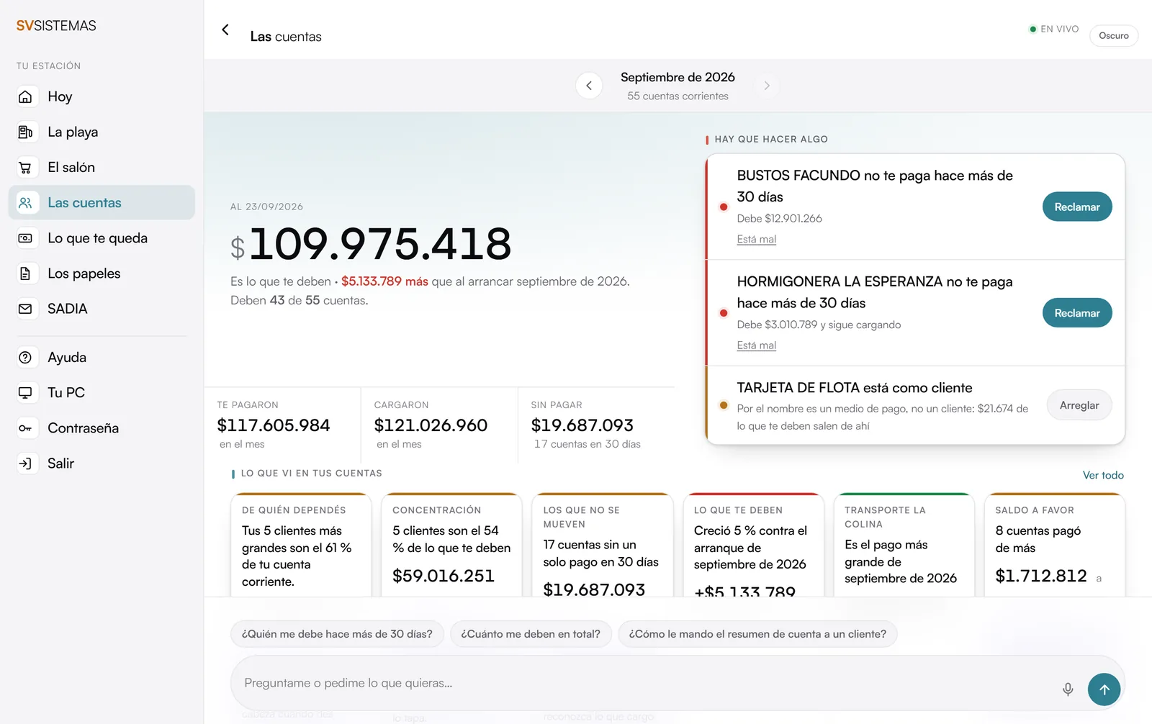Click the Lo que te queda cash icon

point(25,238)
